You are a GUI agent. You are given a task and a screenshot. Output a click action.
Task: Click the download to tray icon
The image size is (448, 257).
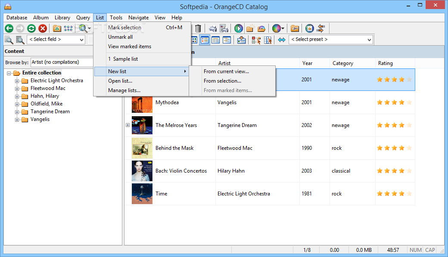241,40
